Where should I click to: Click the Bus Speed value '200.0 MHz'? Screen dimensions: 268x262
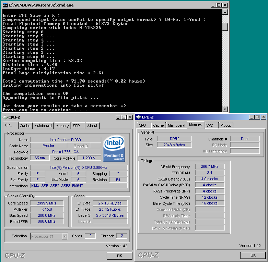point(47,215)
